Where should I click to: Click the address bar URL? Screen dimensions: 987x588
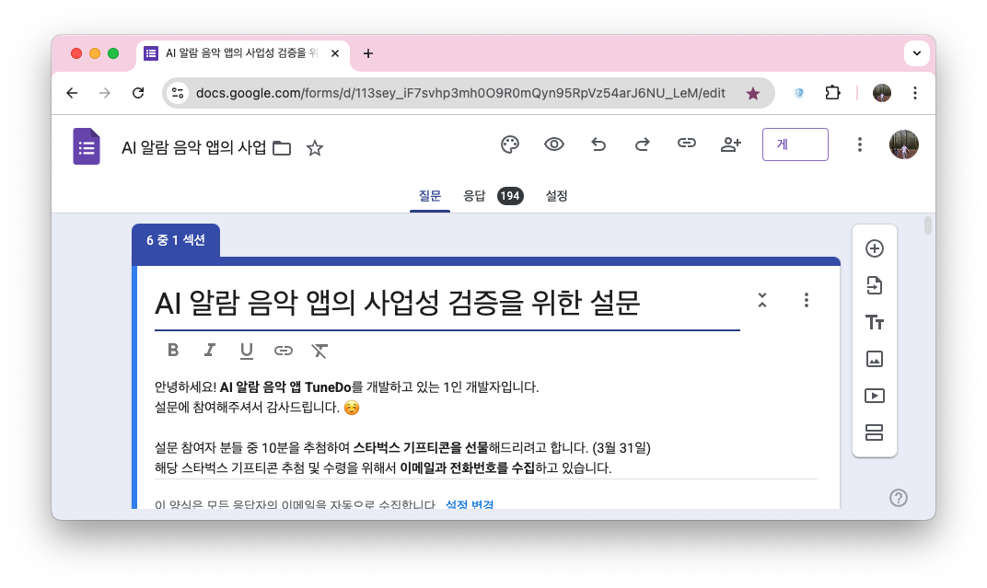point(460,93)
